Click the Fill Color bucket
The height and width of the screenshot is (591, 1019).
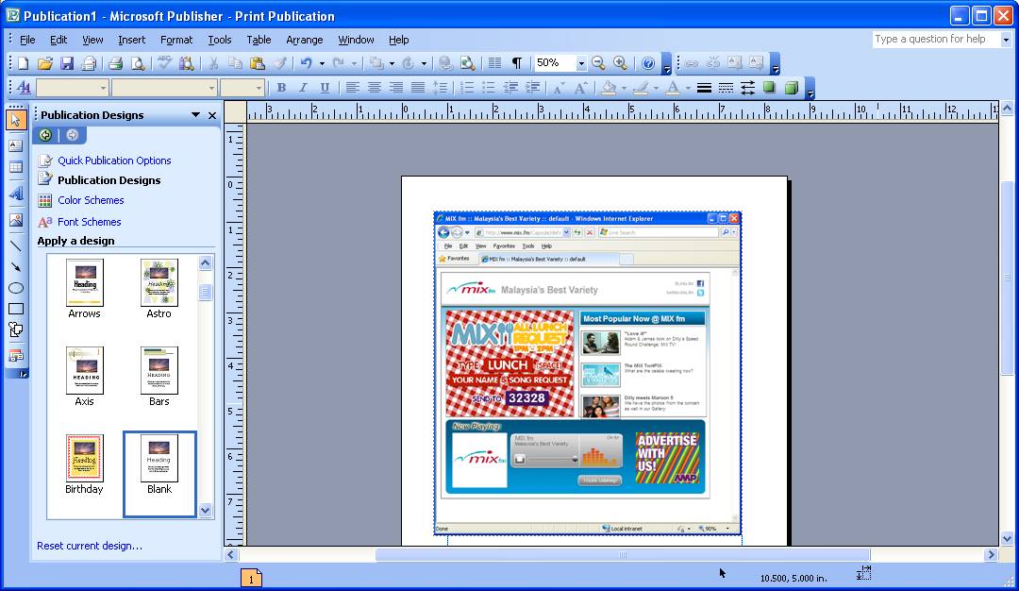click(x=609, y=88)
